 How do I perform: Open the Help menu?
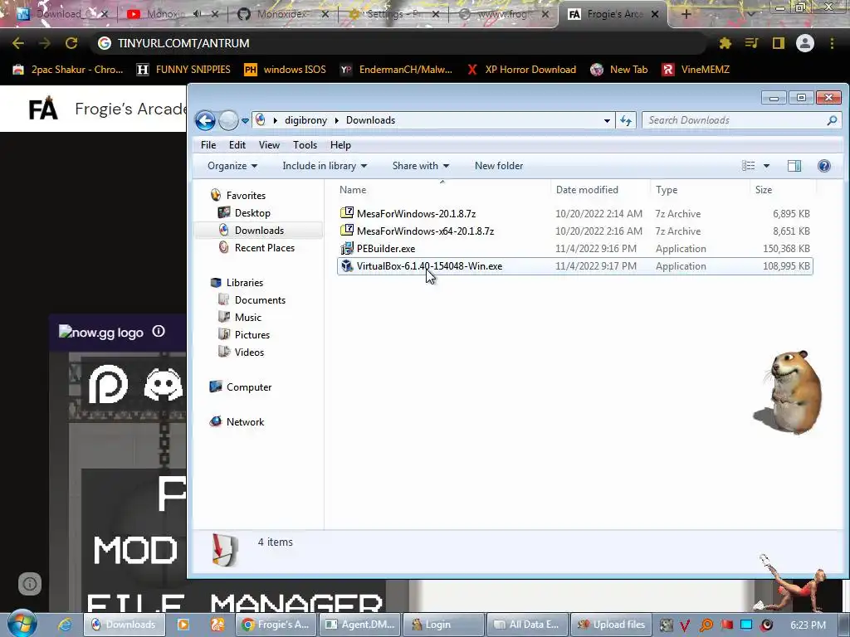tap(340, 144)
